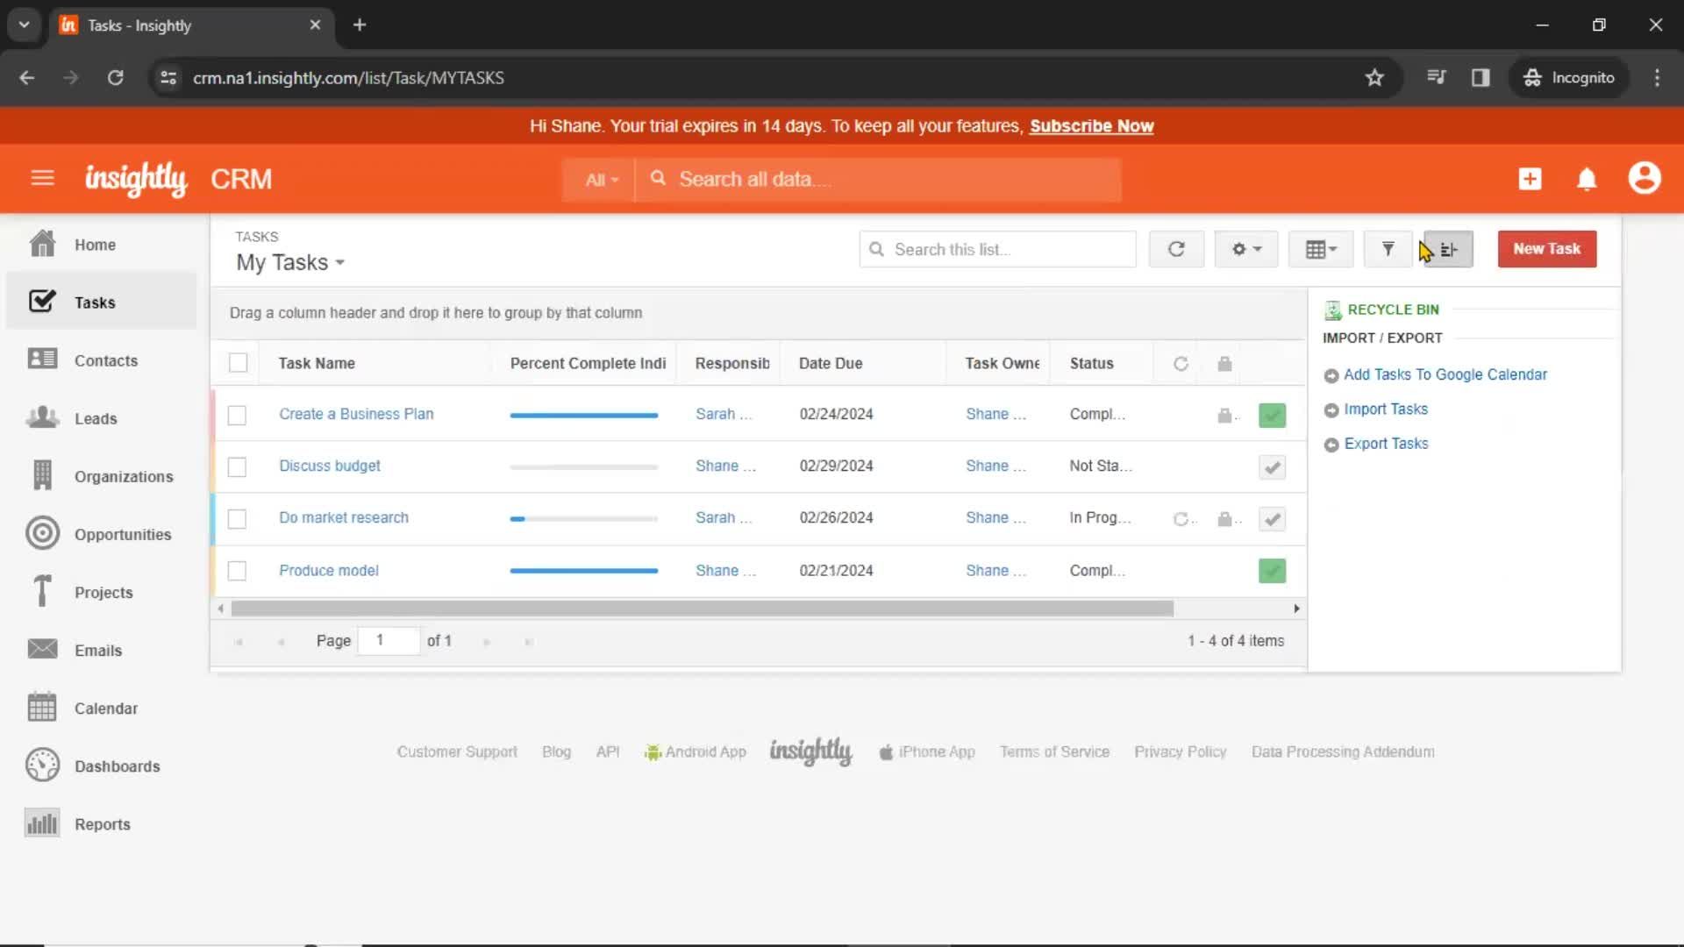Screen dimensions: 1684x947
Task: Click Produce model progress bar
Action: pyautogui.click(x=583, y=571)
